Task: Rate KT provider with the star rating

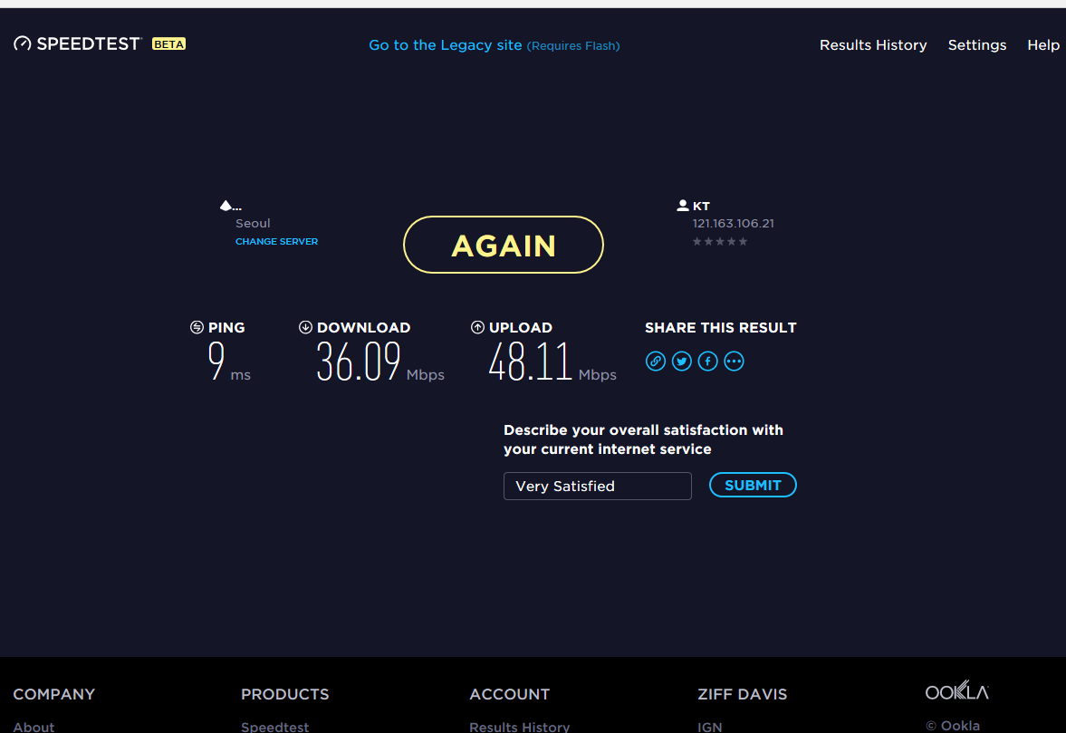Action: (x=720, y=242)
